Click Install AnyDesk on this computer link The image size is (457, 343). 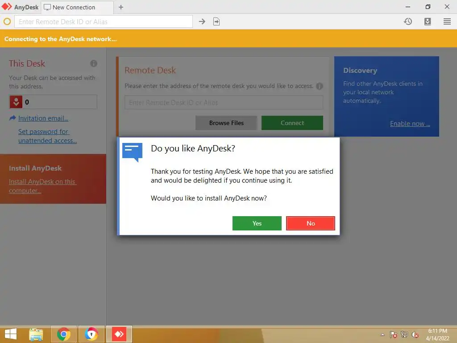(x=42, y=186)
